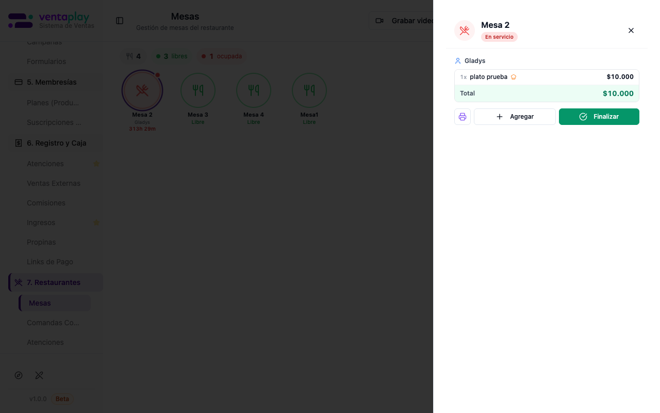
Task: Click the compass icon in sidebar footer
Action: click(19, 375)
